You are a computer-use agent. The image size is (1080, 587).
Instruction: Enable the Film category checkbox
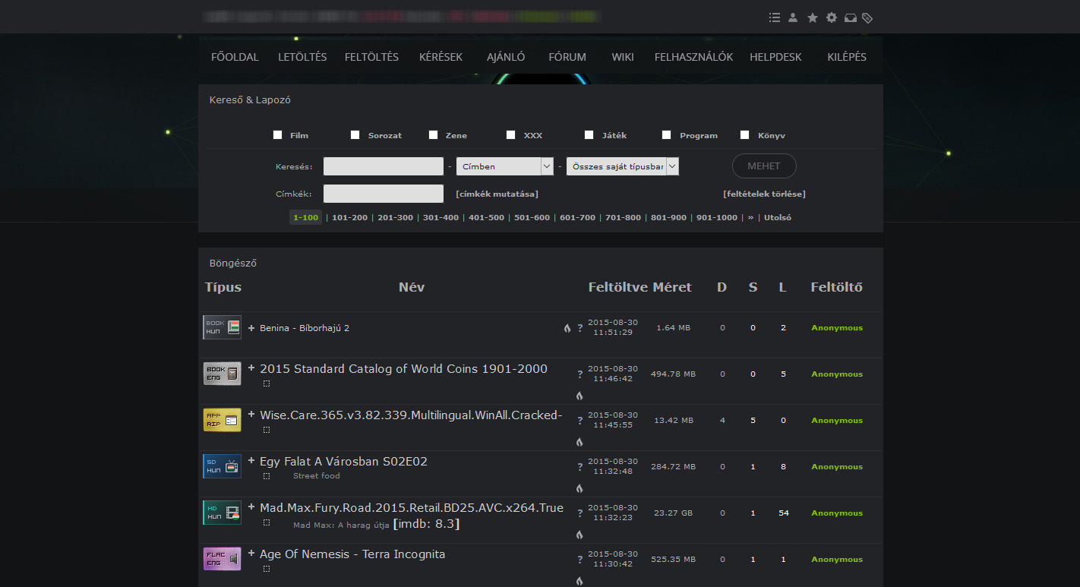tap(278, 135)
